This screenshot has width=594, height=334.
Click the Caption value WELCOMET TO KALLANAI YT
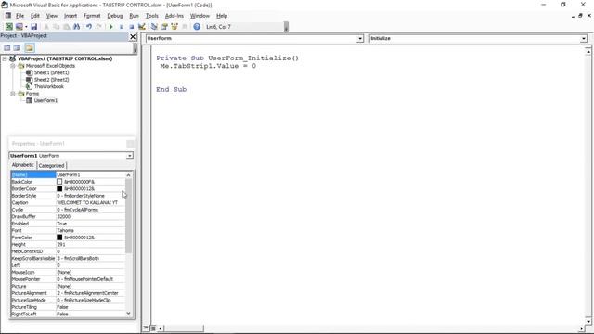[x=87, y=202]
